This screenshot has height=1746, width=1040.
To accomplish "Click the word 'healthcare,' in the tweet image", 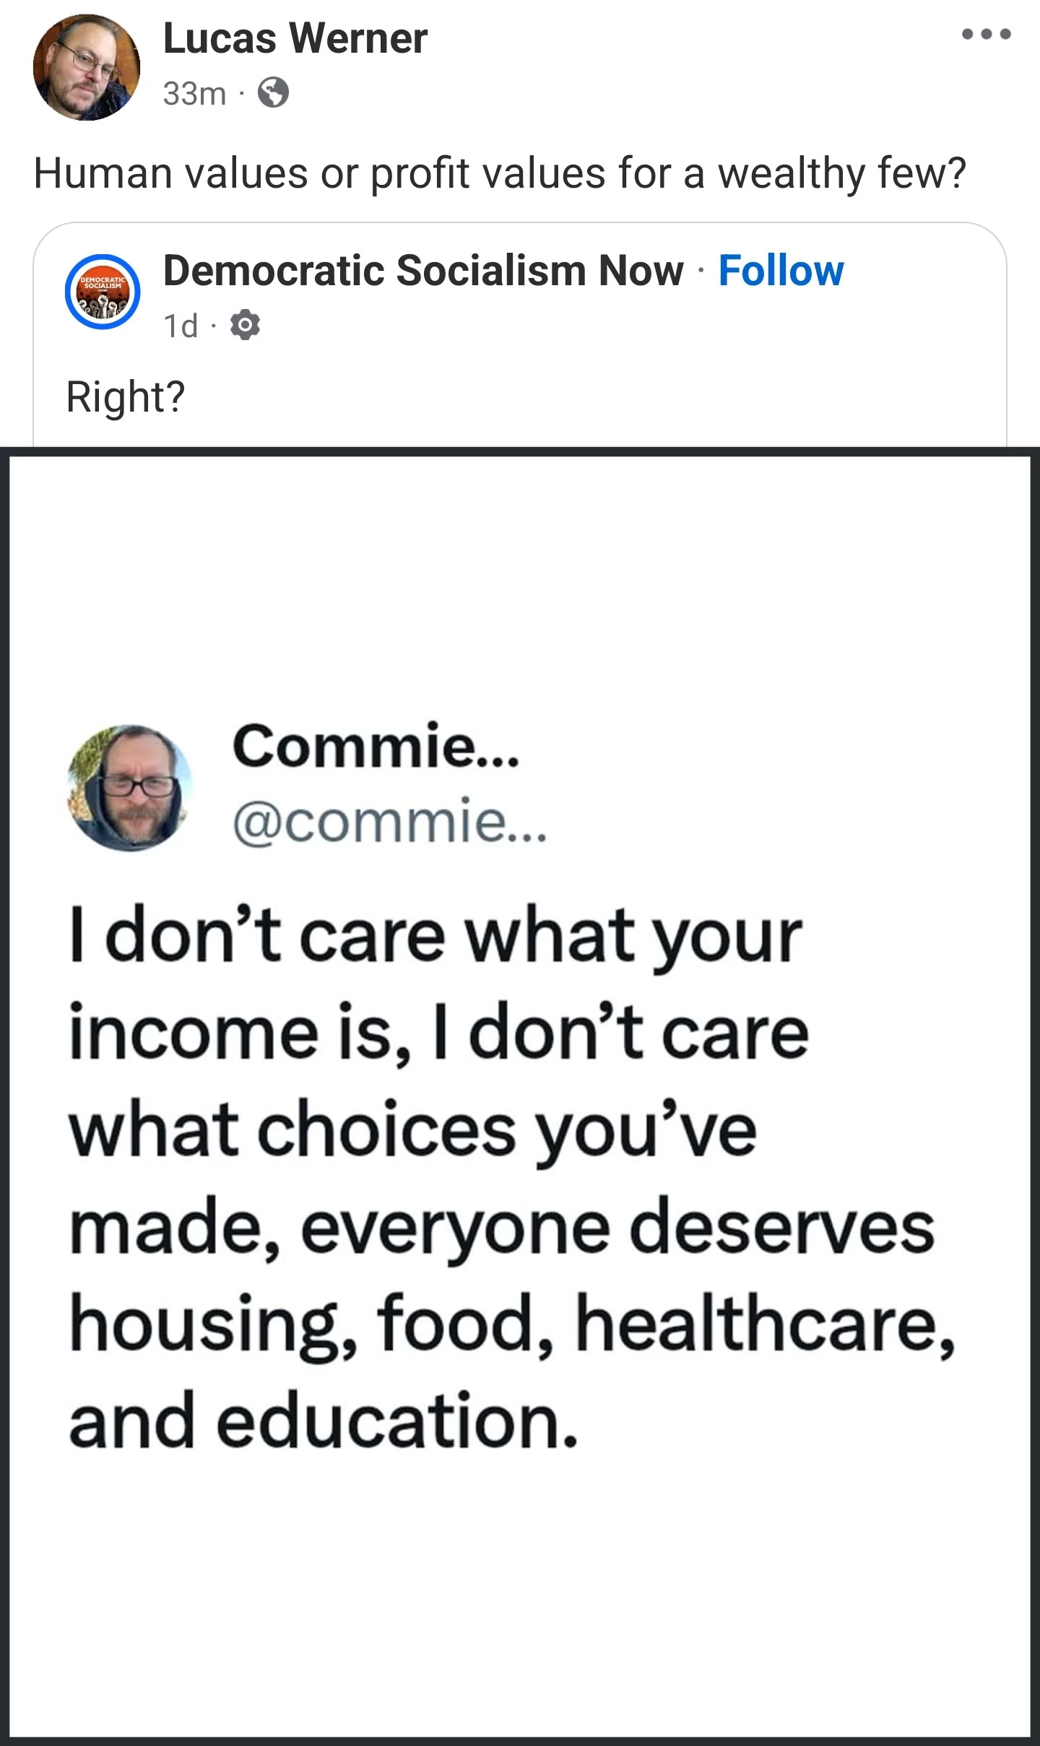I will click(x=766, y=1326).
